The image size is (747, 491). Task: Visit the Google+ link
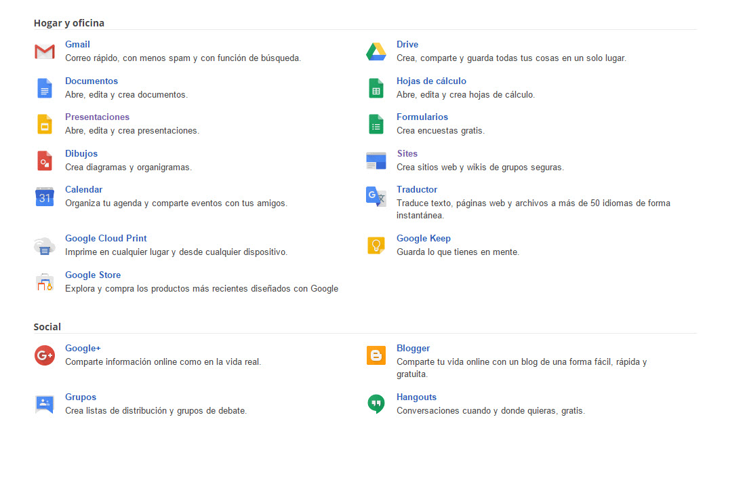click(x=83, y=348)
